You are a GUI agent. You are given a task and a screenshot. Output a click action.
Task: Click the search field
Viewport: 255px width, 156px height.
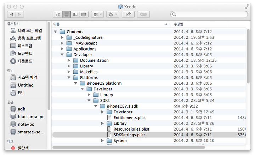tap(209, 14)
